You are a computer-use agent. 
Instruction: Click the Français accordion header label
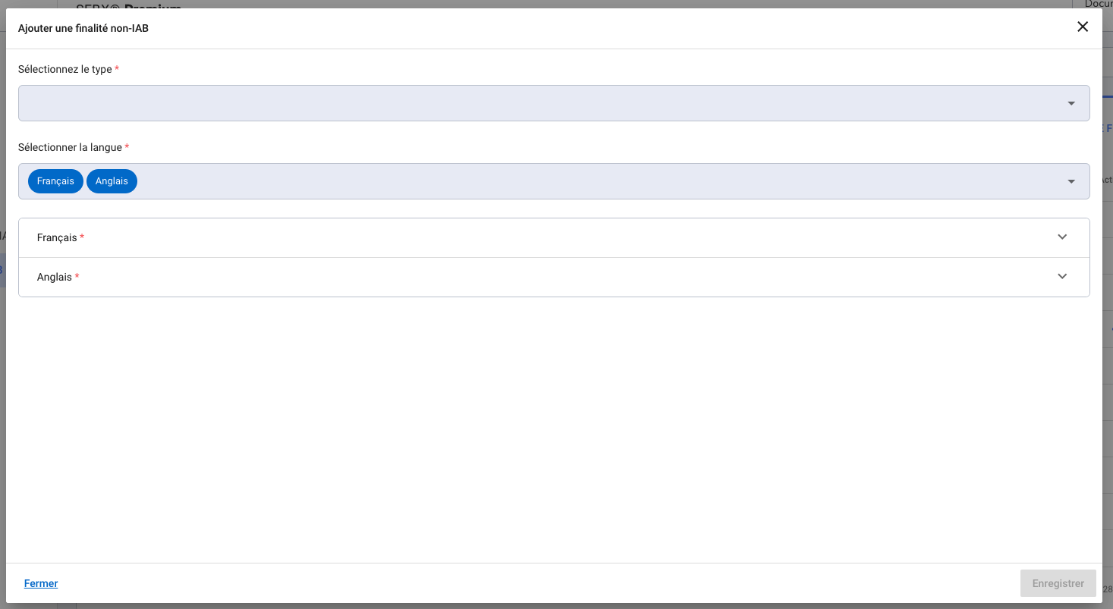[x=57, y=238]
